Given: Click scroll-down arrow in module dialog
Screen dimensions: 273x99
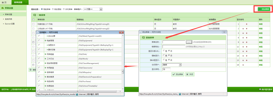Looking at the screenshot, I should pos(123,89).
